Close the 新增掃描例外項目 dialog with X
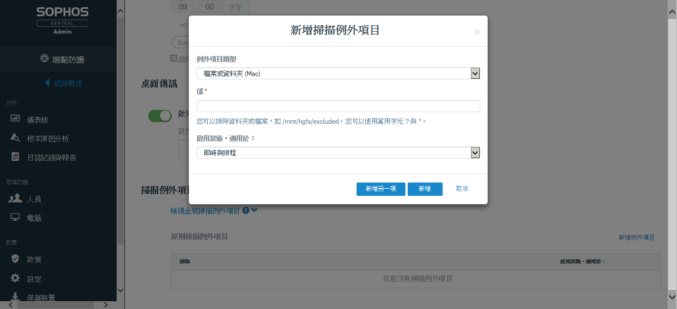 pyautogui.click(x=477, y=32)
